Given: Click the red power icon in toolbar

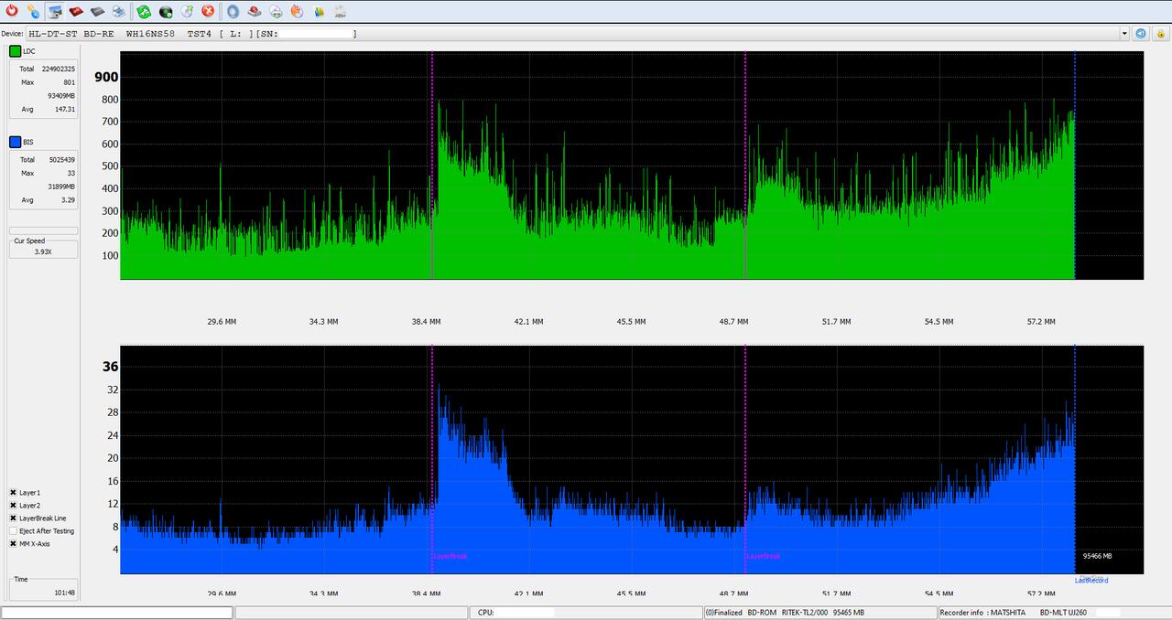Looking at the screenshot, I should pos(12,11).
